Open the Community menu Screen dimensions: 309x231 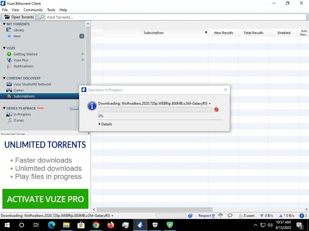[x=33, y=10]
